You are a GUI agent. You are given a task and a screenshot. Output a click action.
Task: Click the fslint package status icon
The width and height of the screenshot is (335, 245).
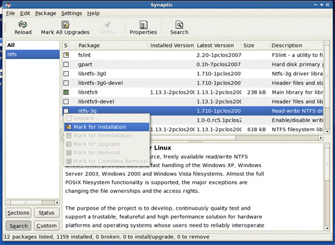coord(66,55)
